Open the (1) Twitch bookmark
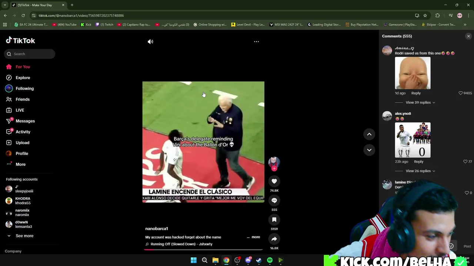Image resolution: width=474 pixels, height=266 pixels. pyautogui.click(x=104, y=25)
